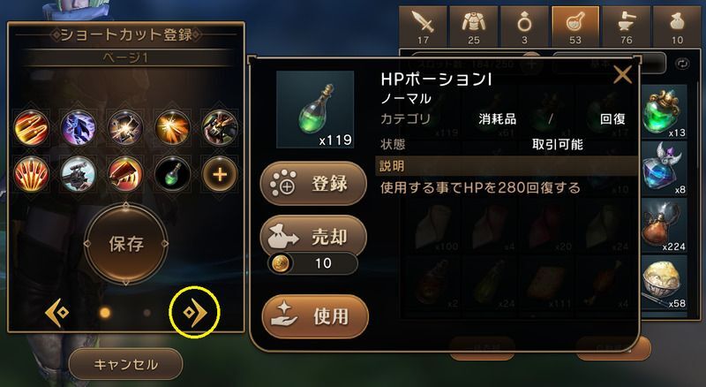Switch to the armor inventory tab
This screenshot has height=387, width=706.
474,27
